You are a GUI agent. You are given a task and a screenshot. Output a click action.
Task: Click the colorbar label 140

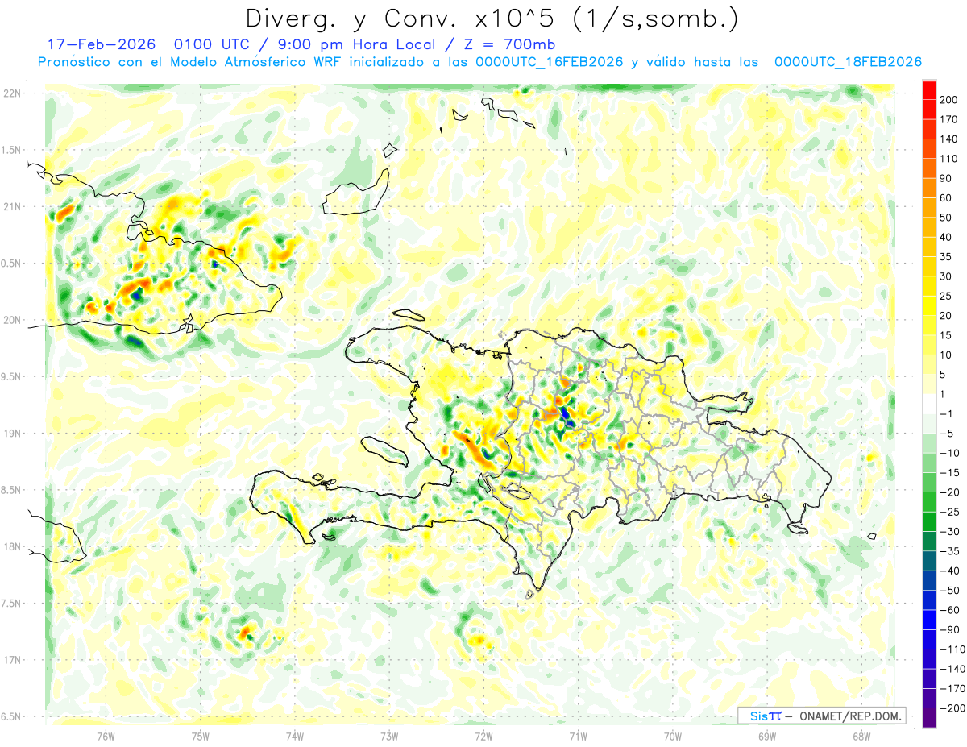click(x=949, y=139)
